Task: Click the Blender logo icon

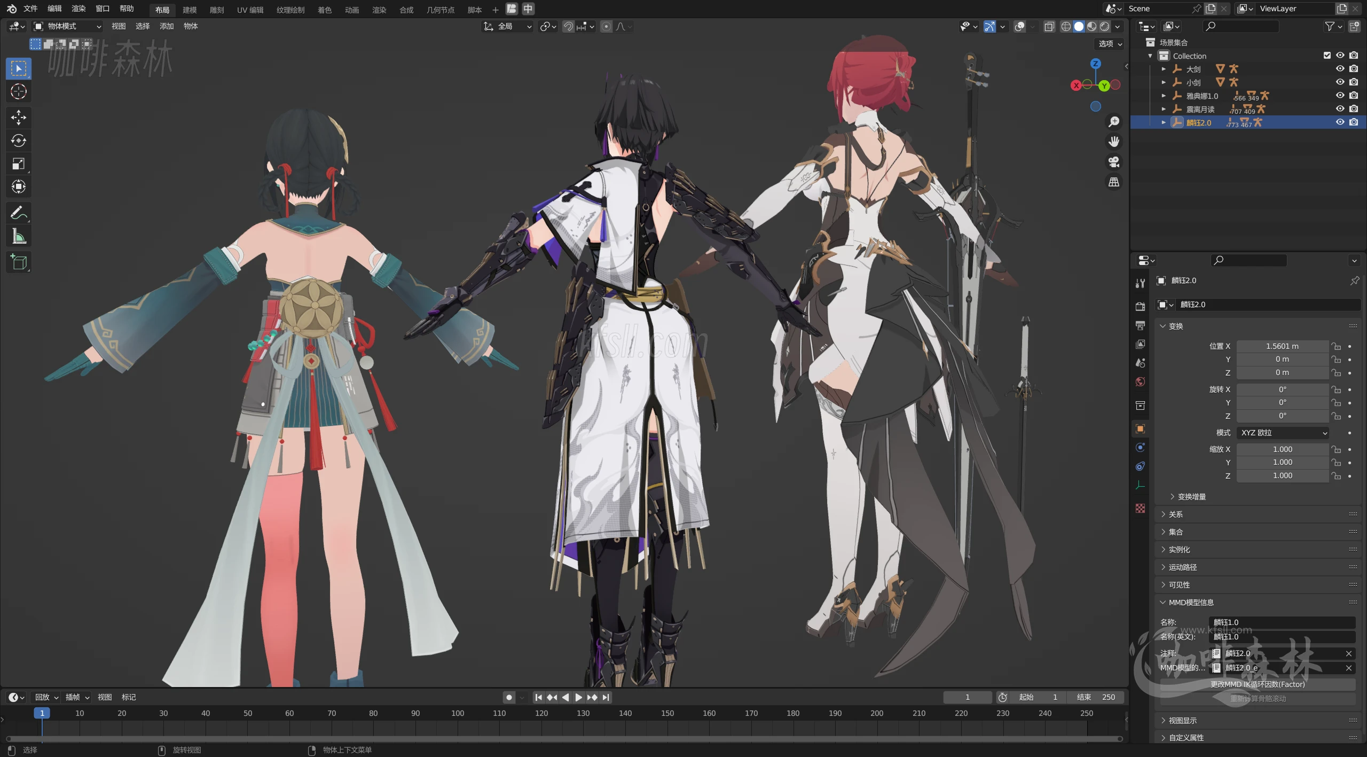Action: [11, 9]
